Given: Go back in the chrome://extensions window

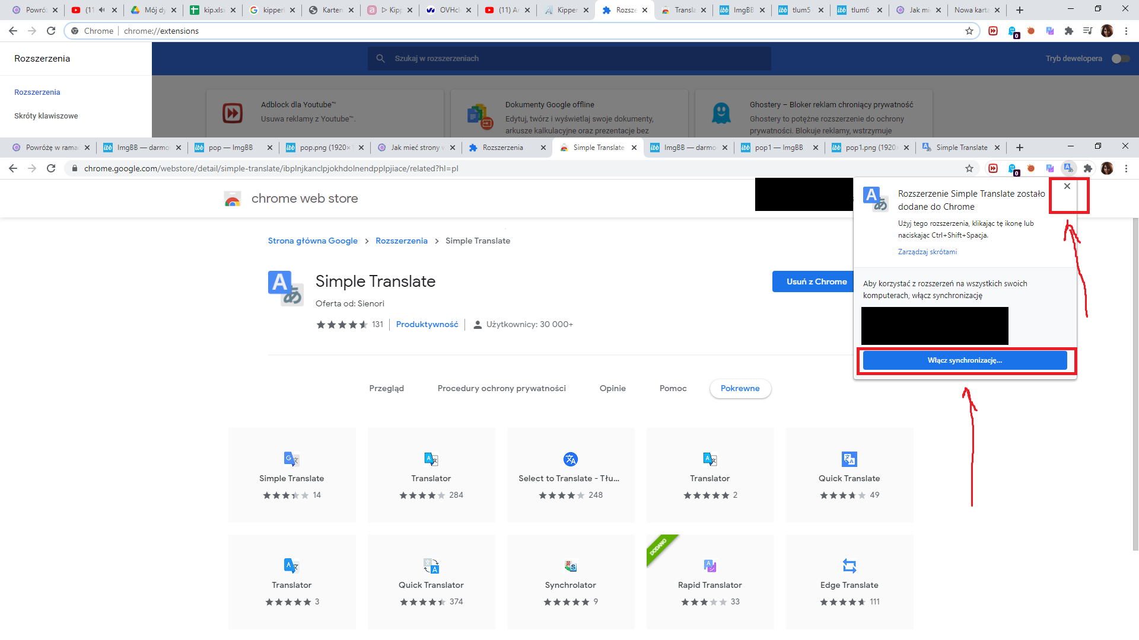Looking at the screenshot, I should [x=13, y=31].
